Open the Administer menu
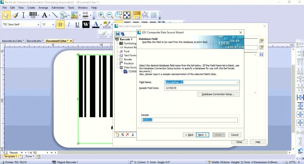The width and height of the screenshot is (304, 164). click(x=58, y=8)
